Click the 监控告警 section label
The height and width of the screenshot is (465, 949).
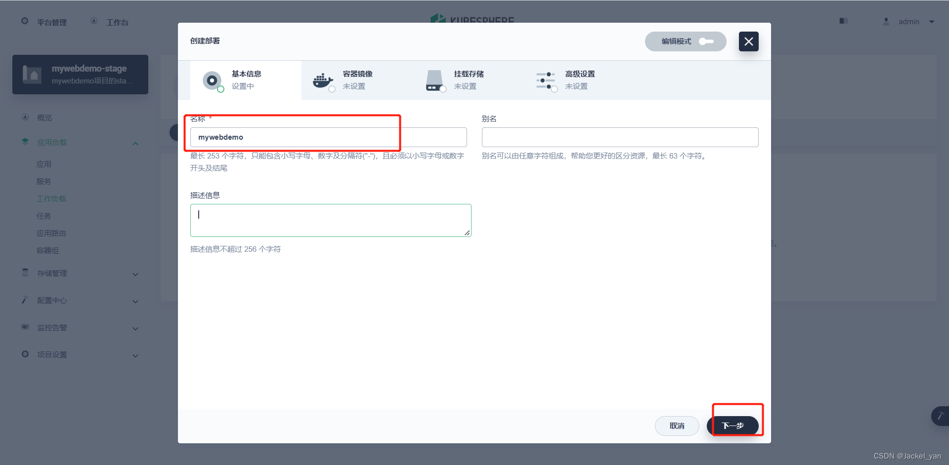pyautogui.click(x=52, y=328)
